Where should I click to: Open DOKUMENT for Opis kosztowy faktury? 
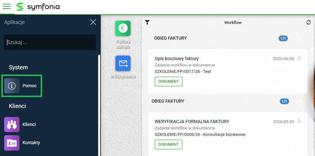168,82
